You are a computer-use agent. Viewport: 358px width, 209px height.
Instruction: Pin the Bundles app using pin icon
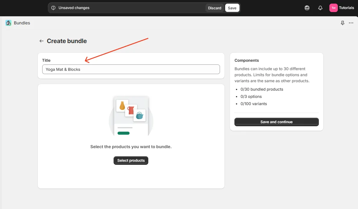[x=342, y=23]
